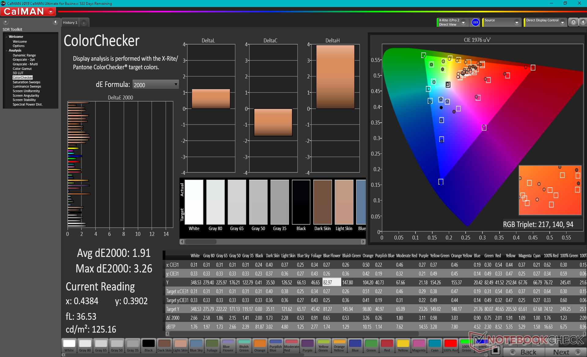Viewport: 587px width, 357px height.
Task: Click the stop measurement square icon
Action: (496, 350)
